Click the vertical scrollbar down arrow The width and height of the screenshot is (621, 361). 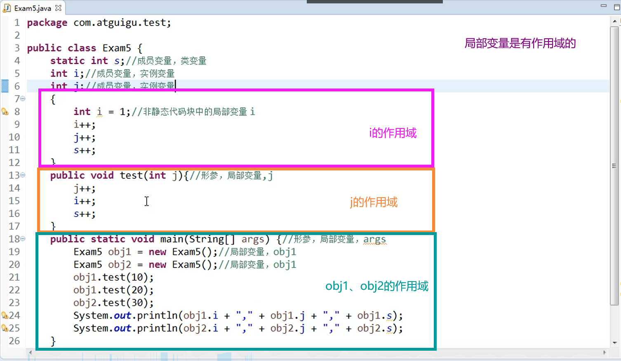coord(615,343)
